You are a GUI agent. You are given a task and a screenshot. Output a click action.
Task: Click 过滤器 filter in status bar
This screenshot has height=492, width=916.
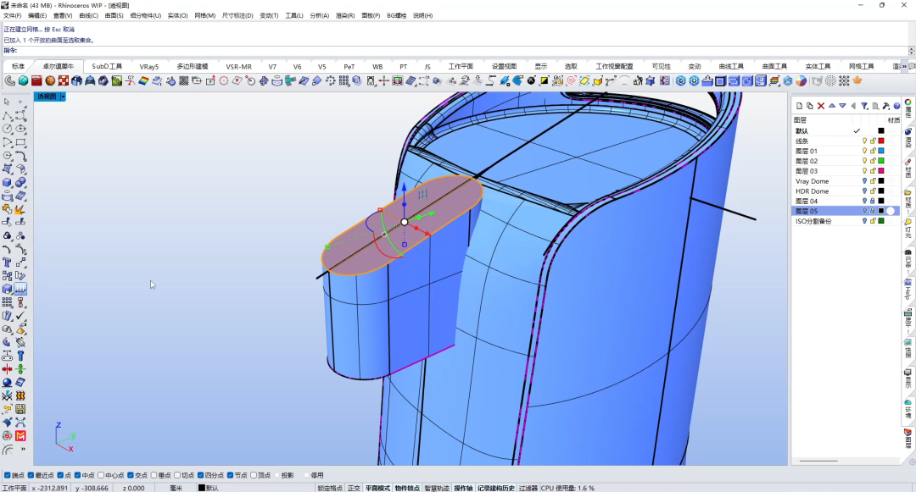coord(528,488)
